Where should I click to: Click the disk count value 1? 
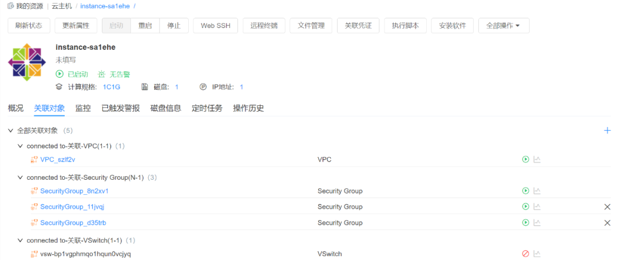click(x=177, y=87)
